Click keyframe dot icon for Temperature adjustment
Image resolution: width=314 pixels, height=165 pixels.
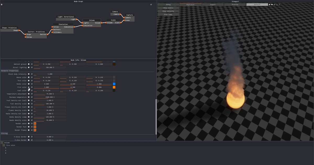point(29,94)
